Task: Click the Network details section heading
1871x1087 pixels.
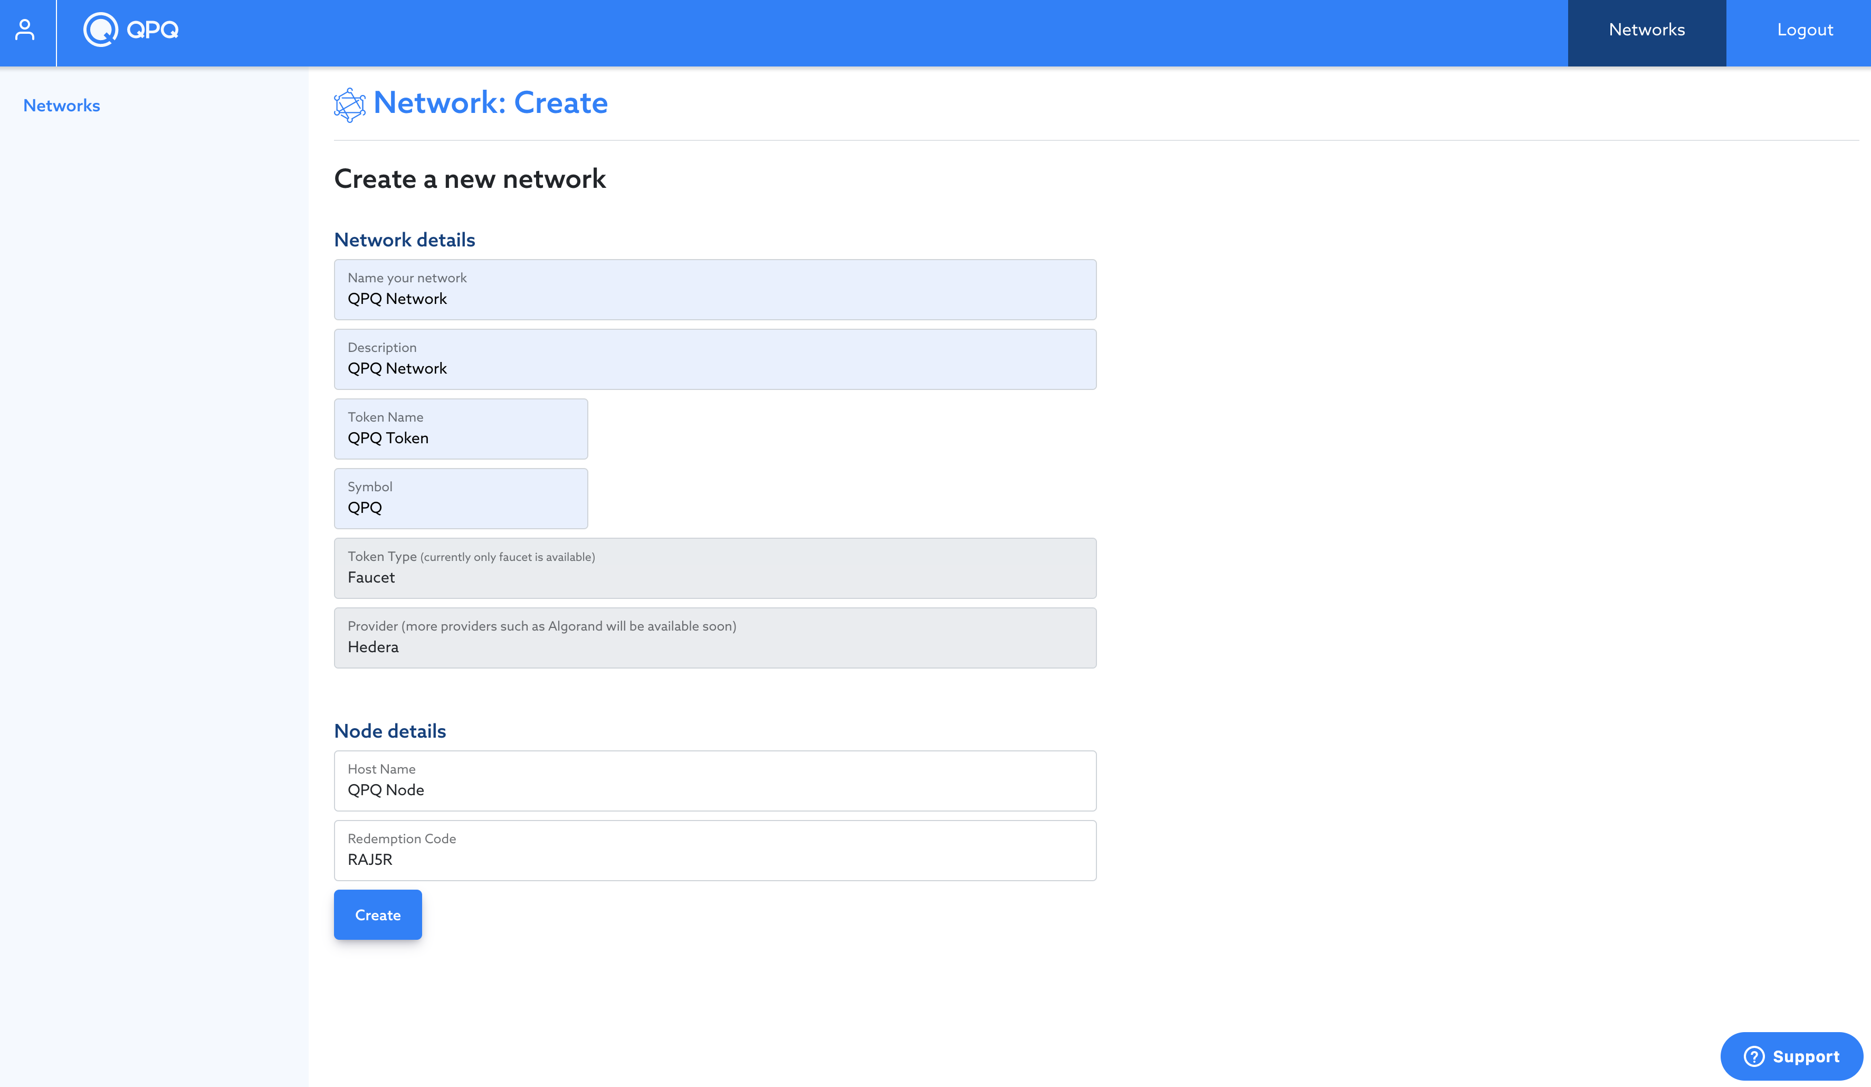Action: [404, 240]
